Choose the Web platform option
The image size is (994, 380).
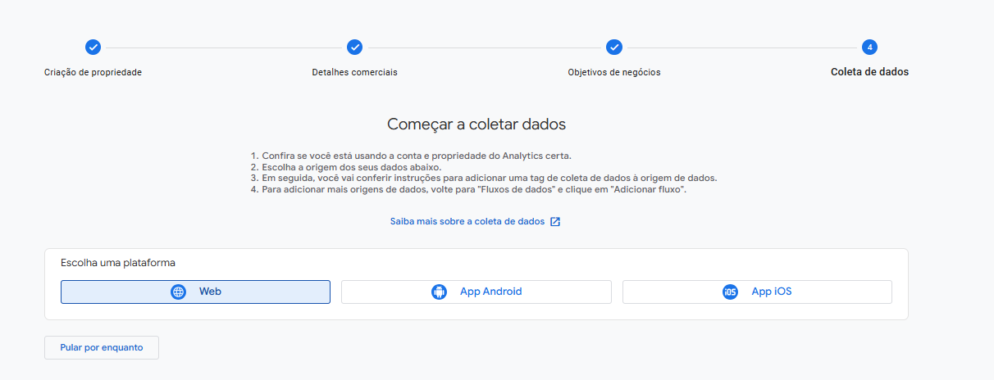[x=210, y=292]
